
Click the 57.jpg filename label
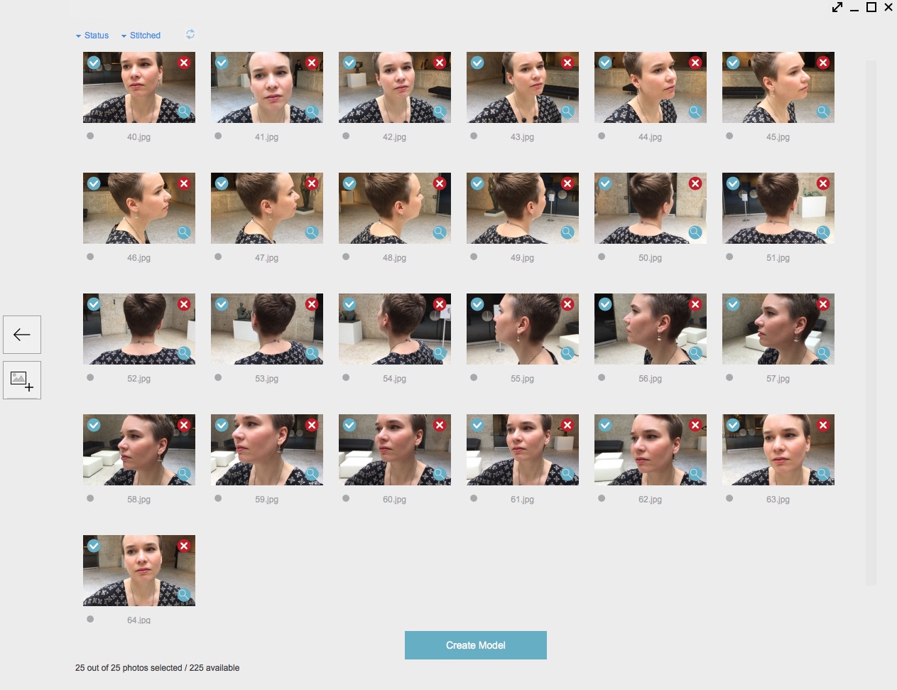778,379
